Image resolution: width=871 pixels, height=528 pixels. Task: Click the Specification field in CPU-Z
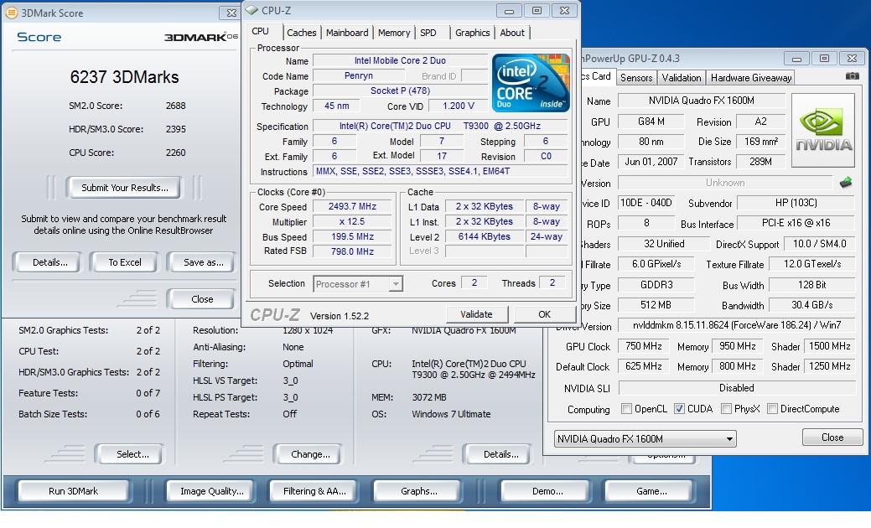[439, 126]
